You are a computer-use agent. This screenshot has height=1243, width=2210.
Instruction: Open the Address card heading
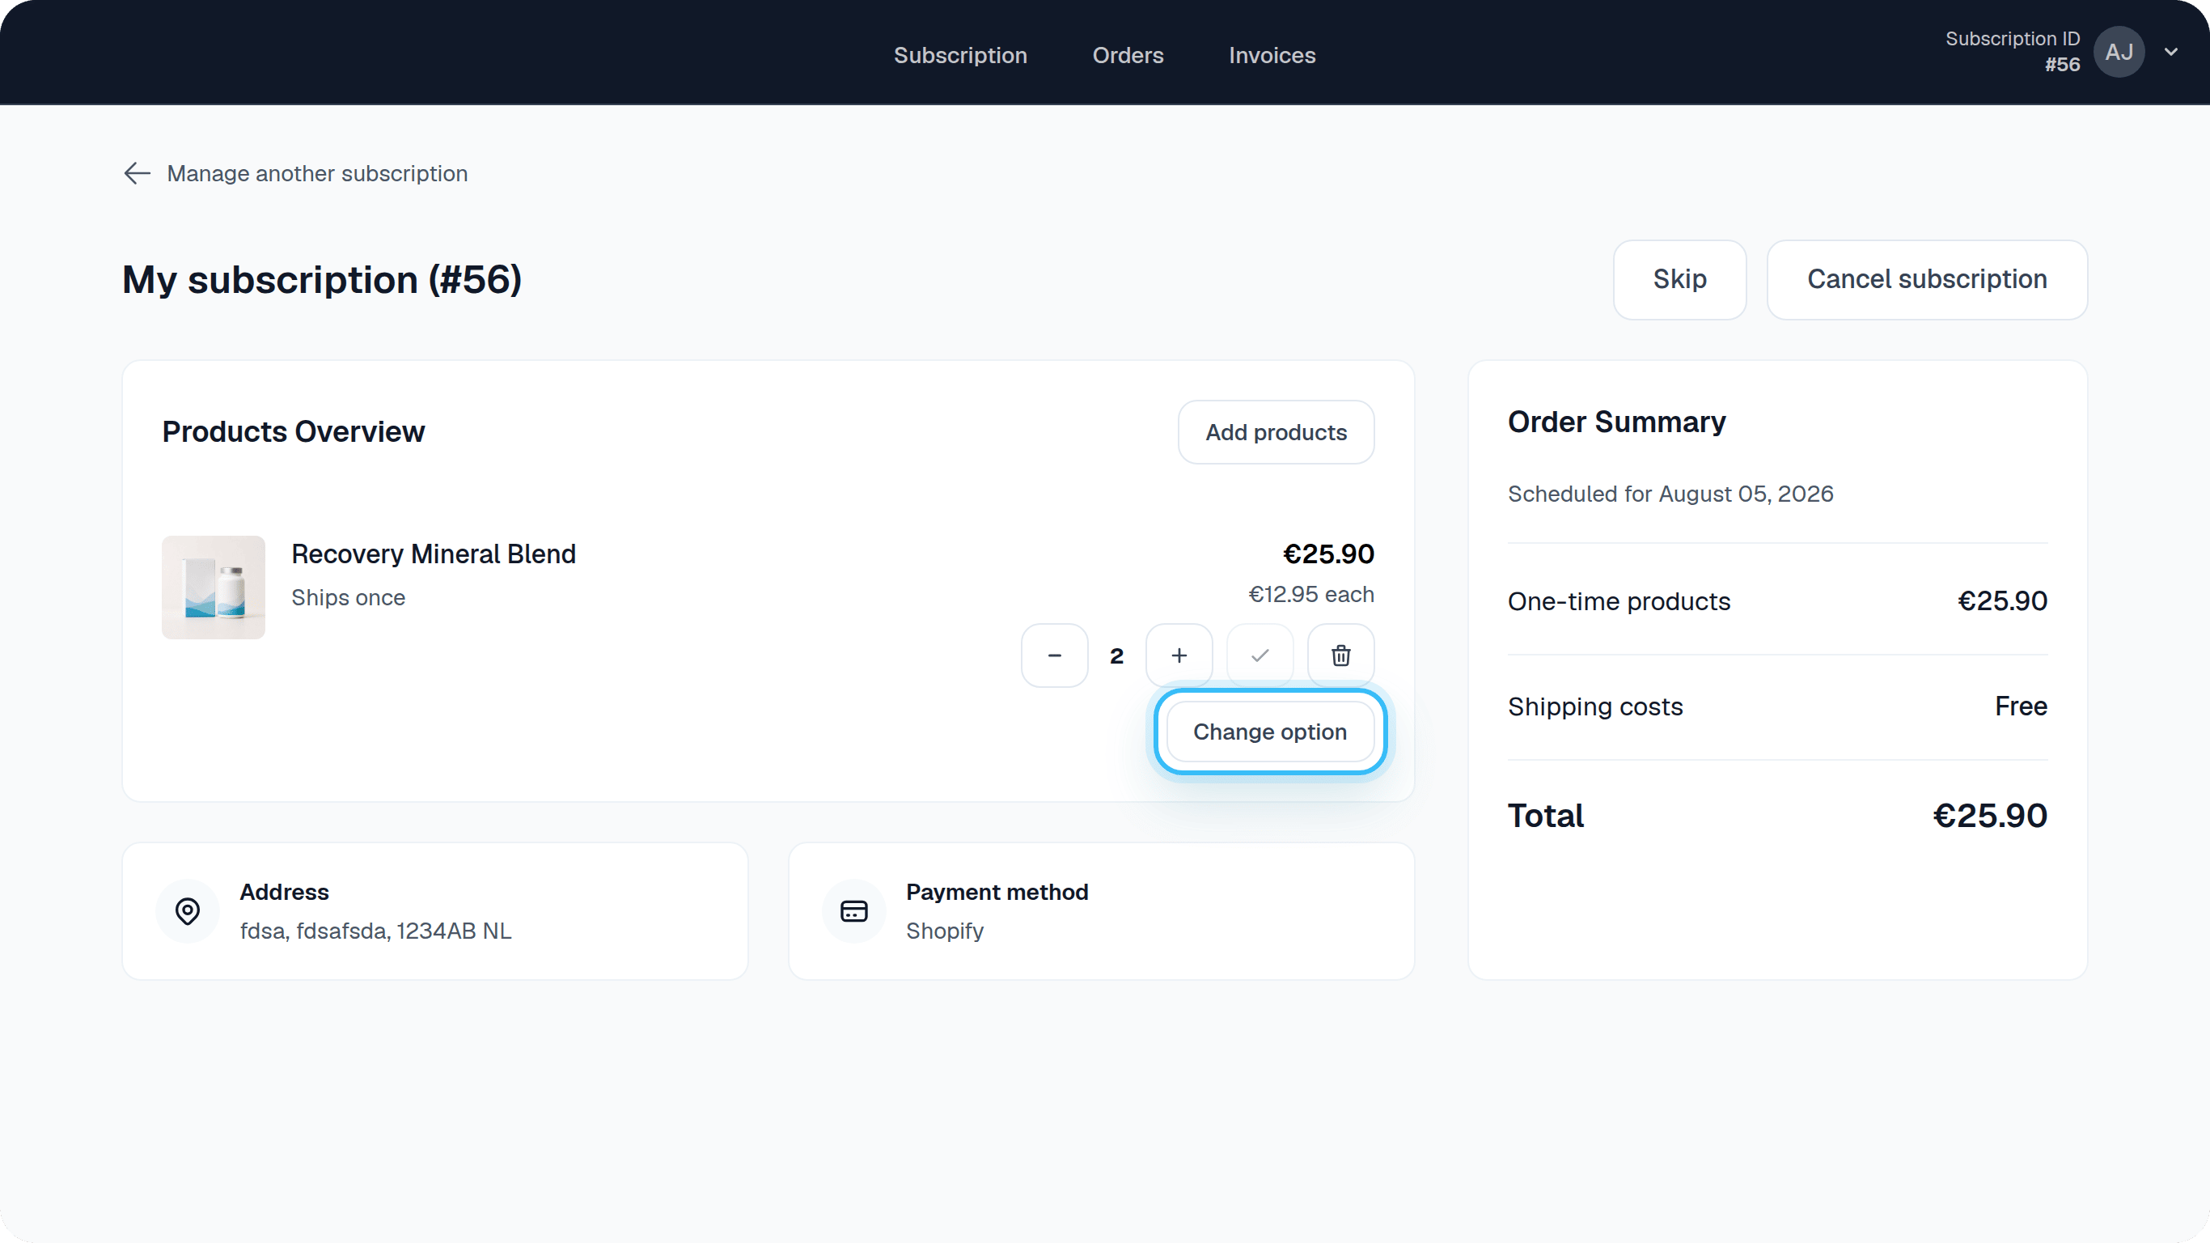point(284,892)
